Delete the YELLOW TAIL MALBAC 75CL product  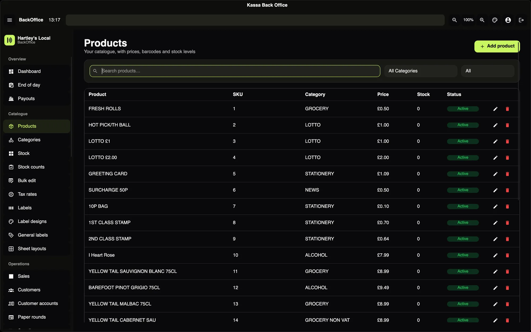(507, 304)
